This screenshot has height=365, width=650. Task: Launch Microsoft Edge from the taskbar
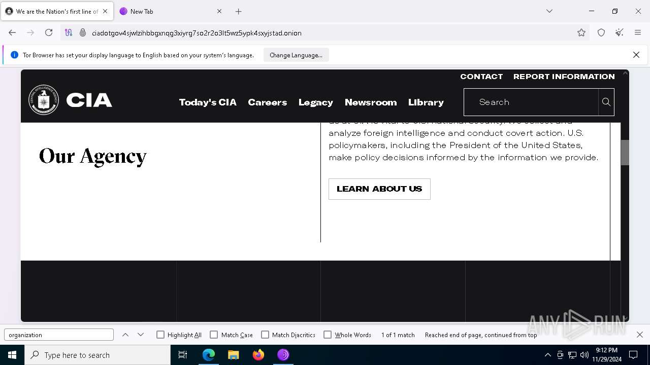[x=209, y=355]
